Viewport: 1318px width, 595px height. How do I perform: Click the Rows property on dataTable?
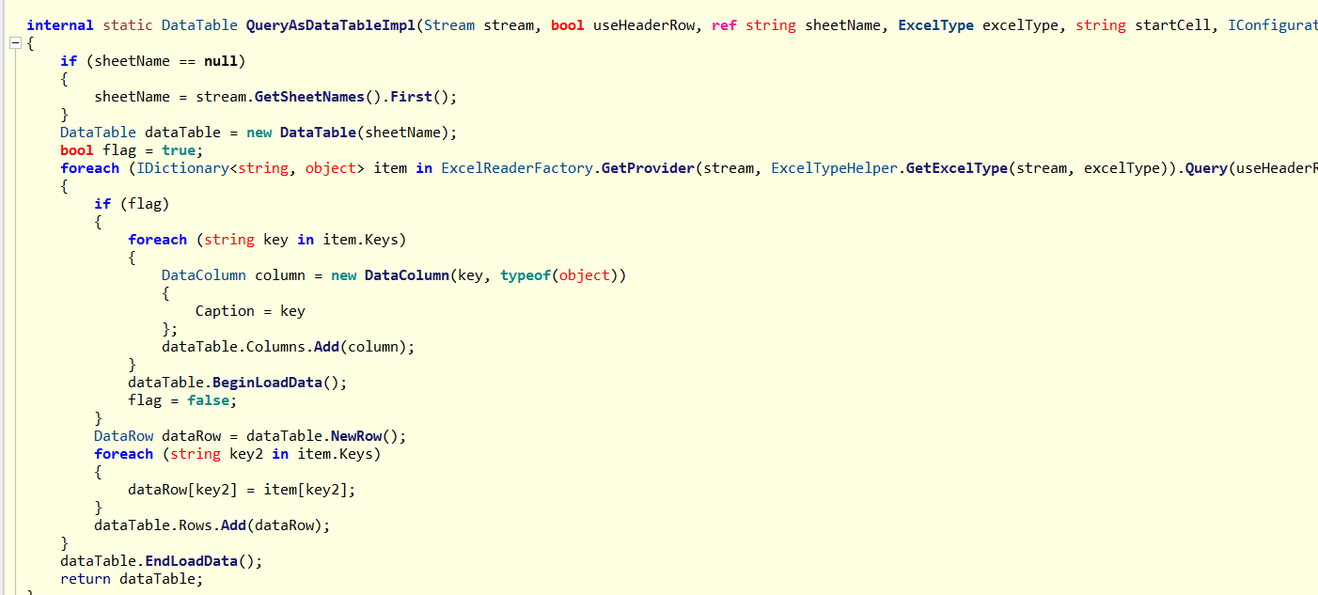point(196,525)
